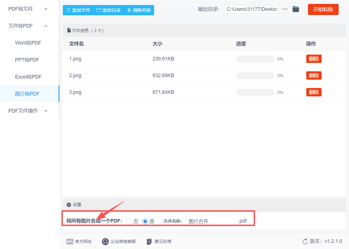Select the 否 radio option
The image size is (349, 249).
[129, 221]
